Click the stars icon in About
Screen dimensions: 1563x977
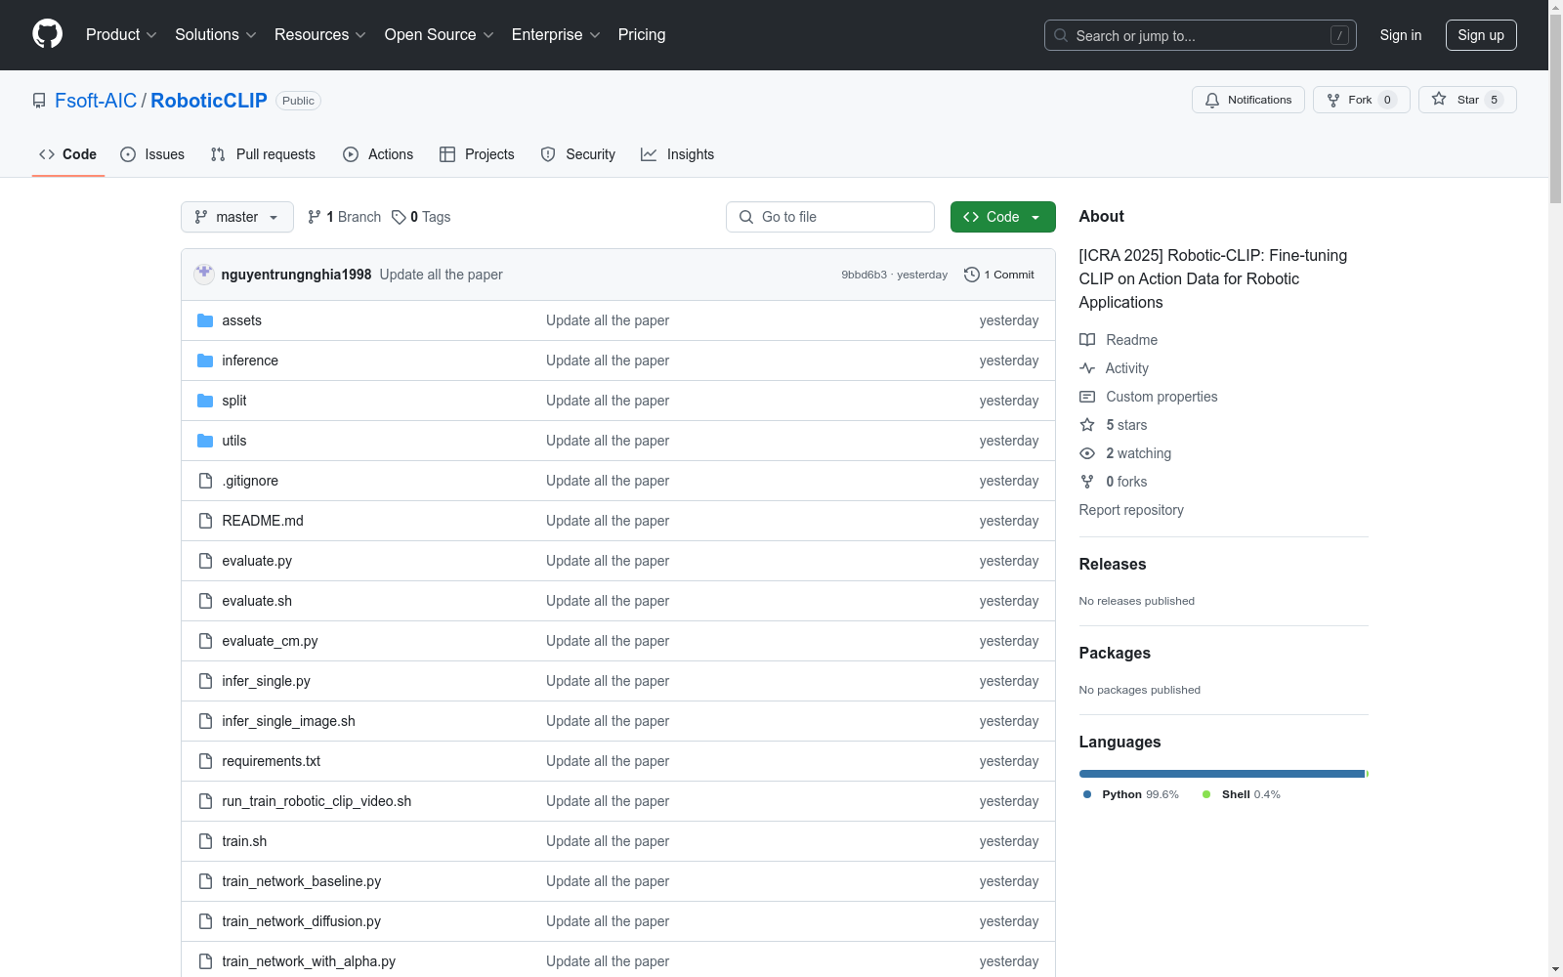pos(1087,425)
